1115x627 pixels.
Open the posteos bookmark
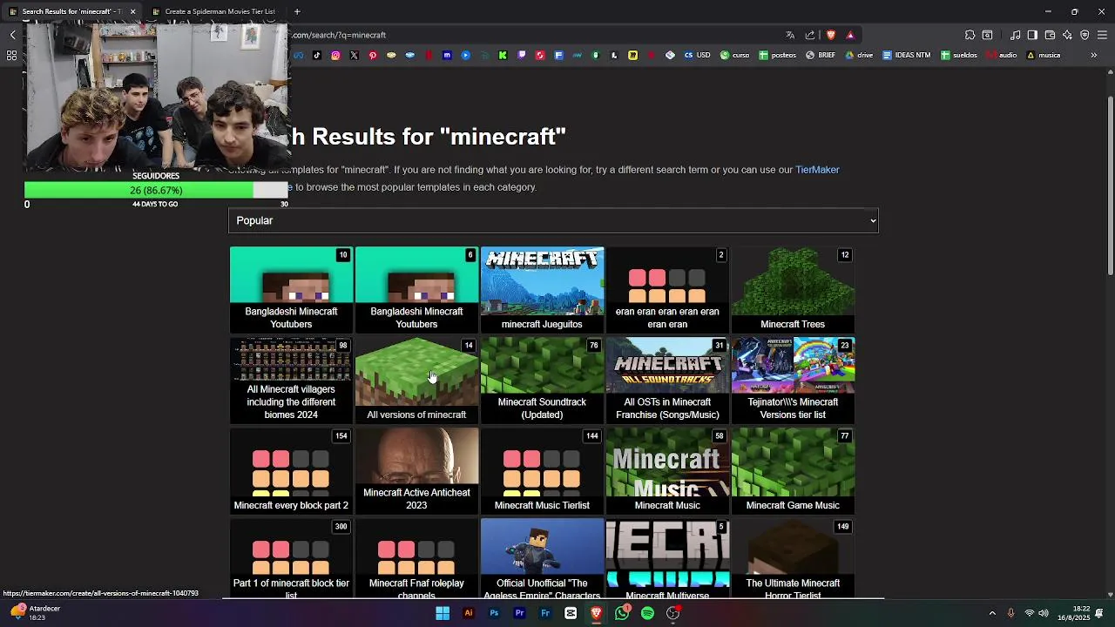[777, 55]
